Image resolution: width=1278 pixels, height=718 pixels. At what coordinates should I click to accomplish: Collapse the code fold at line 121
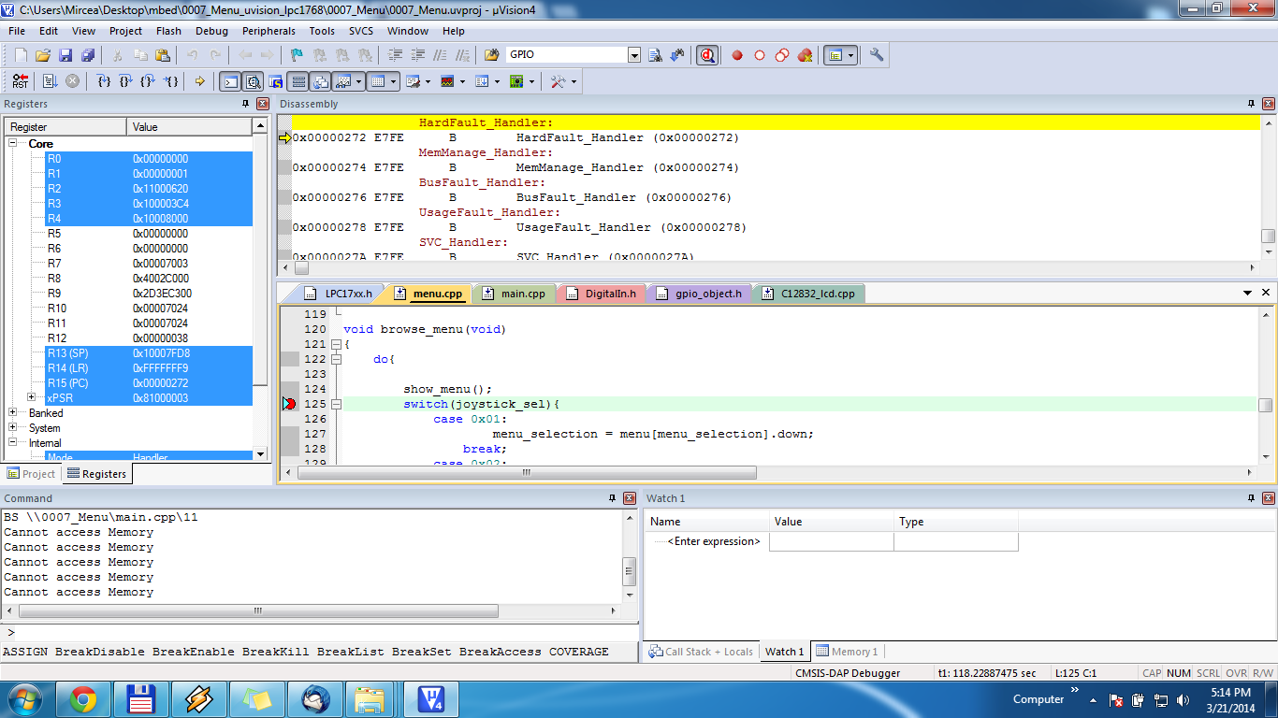point(336,344)
